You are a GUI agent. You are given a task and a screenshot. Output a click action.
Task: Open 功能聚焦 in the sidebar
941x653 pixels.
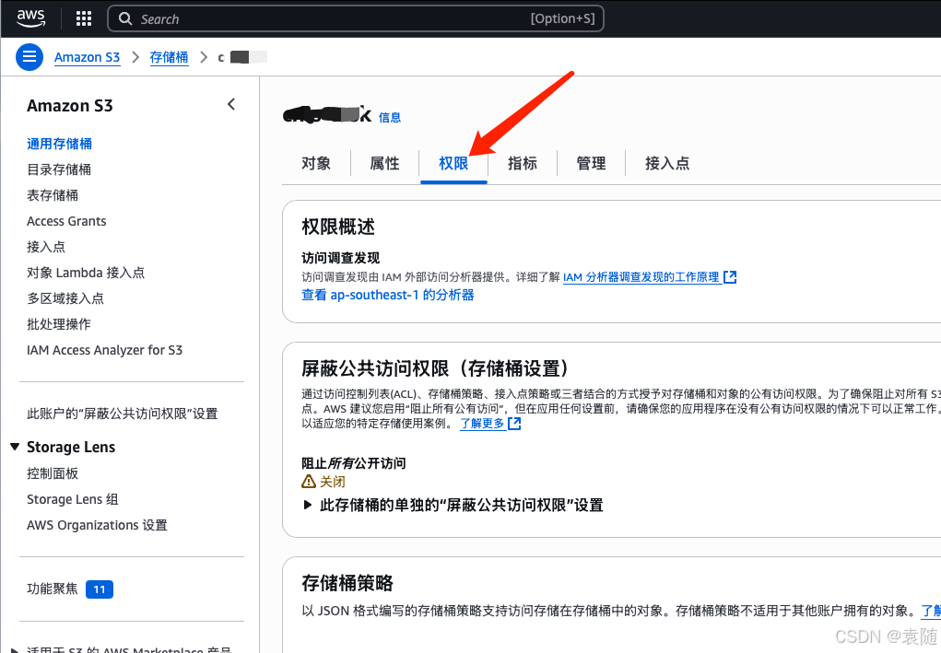point(53,589)
